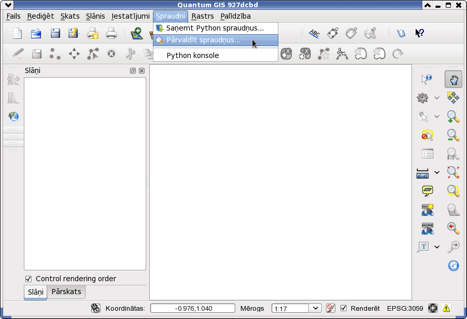
Task: Toggle Control rendering order checkbox
Action: [29, 279]
